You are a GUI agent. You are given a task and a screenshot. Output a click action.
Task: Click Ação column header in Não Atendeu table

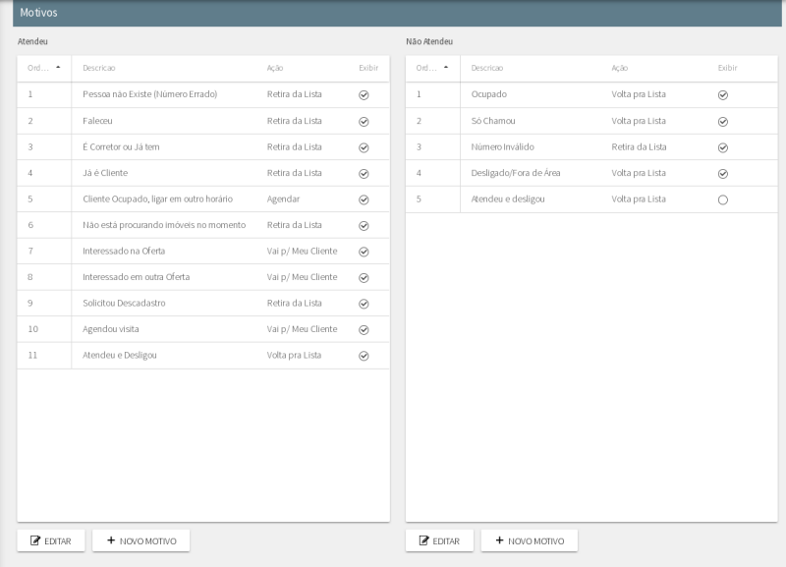coord(619,68)
